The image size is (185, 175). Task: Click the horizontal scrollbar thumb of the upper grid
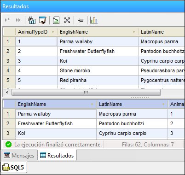click(x=86, y=92)
